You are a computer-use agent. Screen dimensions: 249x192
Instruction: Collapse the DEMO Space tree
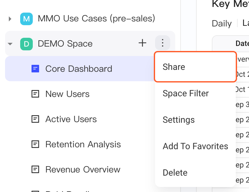(10, 44)
